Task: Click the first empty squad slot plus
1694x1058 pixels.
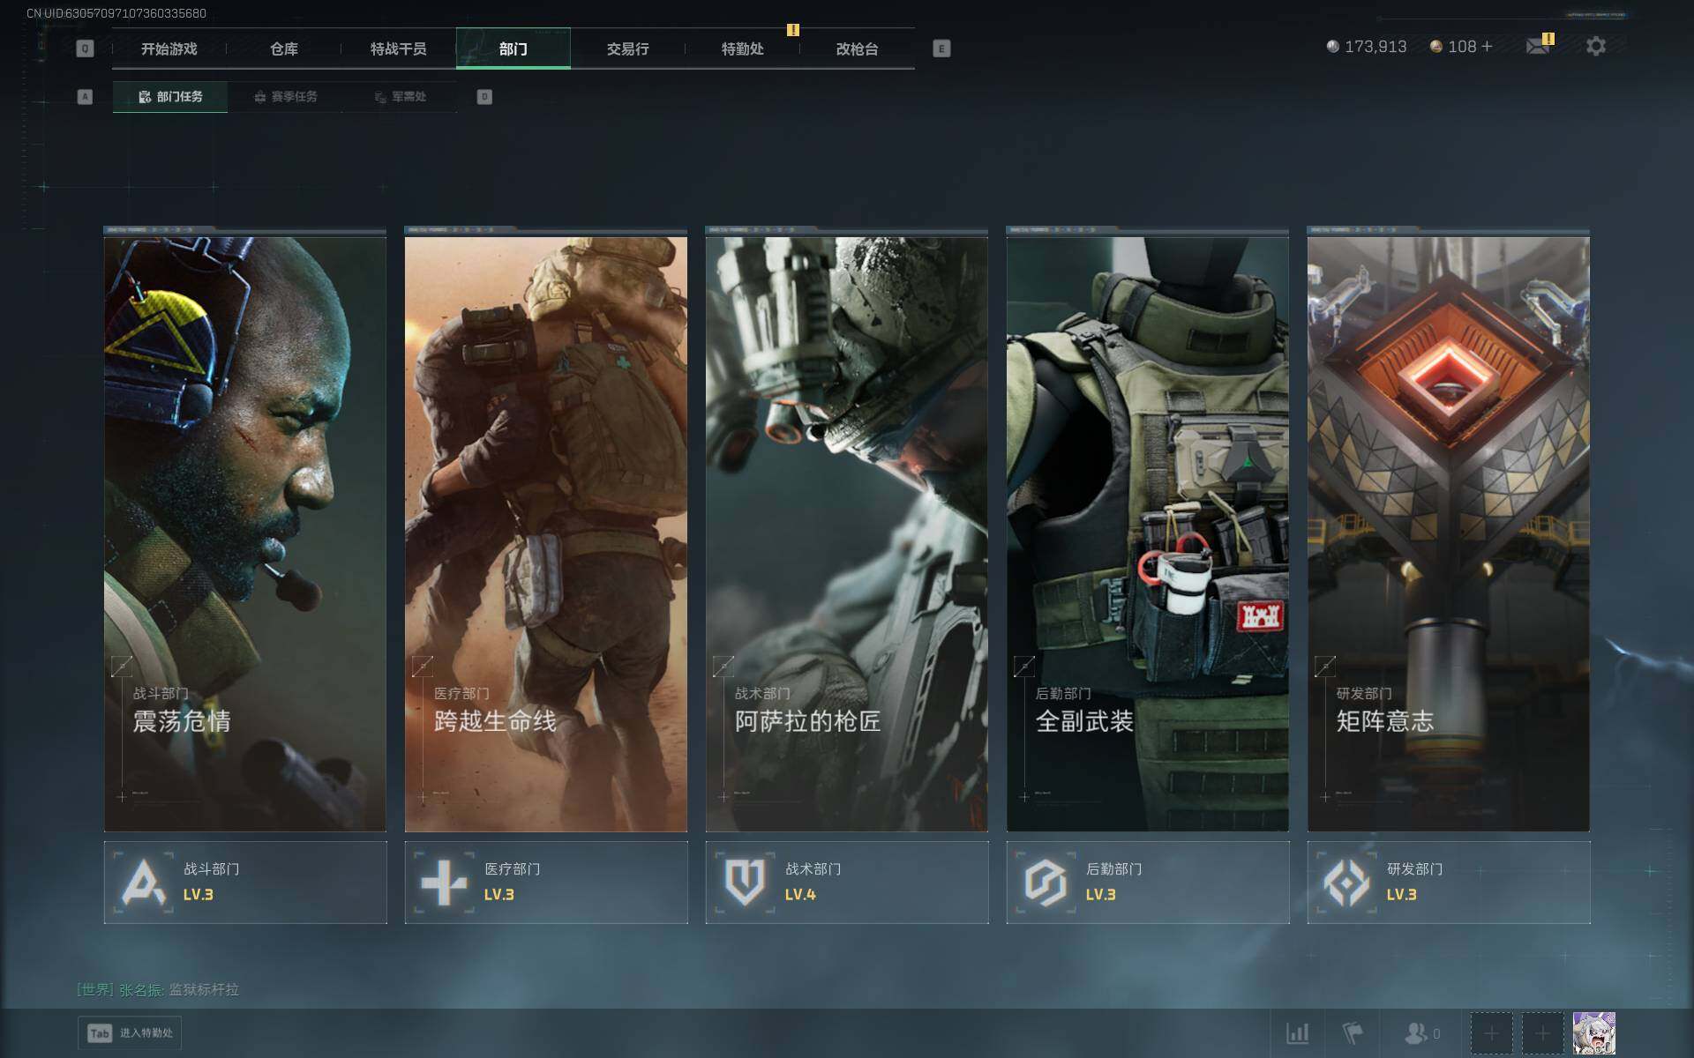Action: tap(1491, 1032)
